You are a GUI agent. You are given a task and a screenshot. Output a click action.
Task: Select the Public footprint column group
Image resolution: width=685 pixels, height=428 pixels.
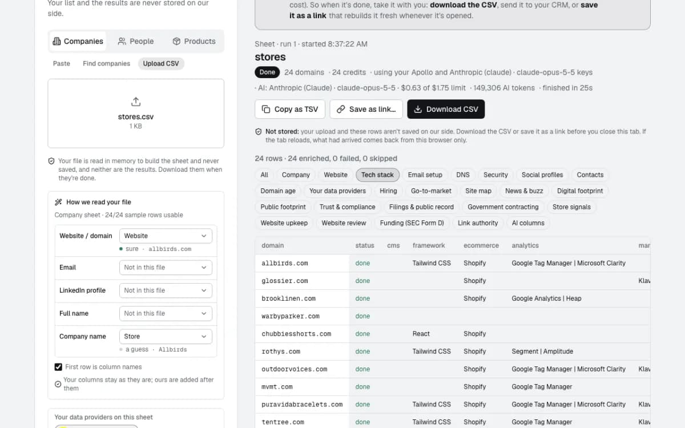point(283,207)
